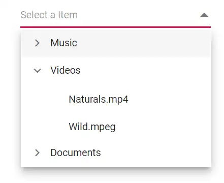The image size is (224, 183).
Task: Collapse the Videos node chevron
Action: (37, 71)
